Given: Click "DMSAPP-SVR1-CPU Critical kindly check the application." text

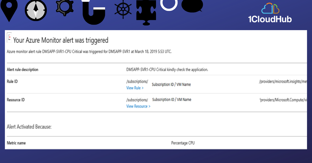Looking at the screenshot, I should (167, 70).
